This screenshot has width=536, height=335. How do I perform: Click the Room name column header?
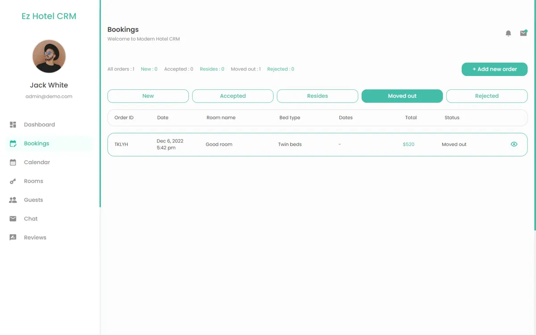(221, 118)
